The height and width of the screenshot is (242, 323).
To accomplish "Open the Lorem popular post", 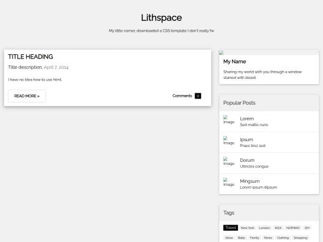I will 269,121.
